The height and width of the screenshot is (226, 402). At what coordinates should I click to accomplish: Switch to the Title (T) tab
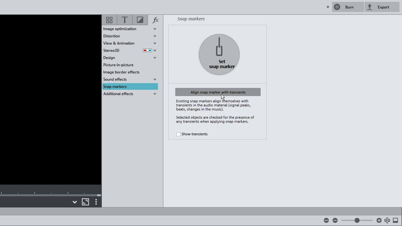coord(125,20)
